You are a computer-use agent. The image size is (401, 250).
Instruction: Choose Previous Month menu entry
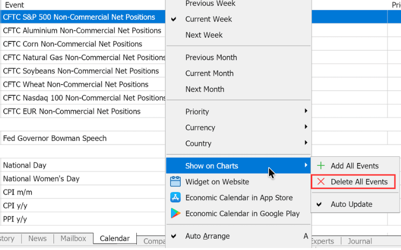[x=211, y=57]
